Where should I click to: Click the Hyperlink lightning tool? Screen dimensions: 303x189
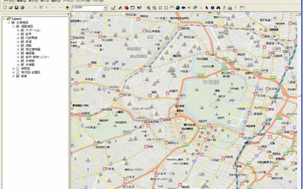pos(236,8)
